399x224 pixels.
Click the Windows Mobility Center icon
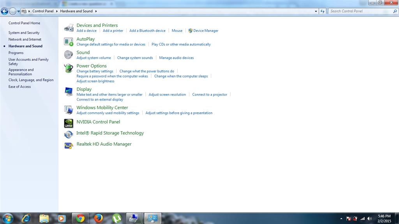69,110
